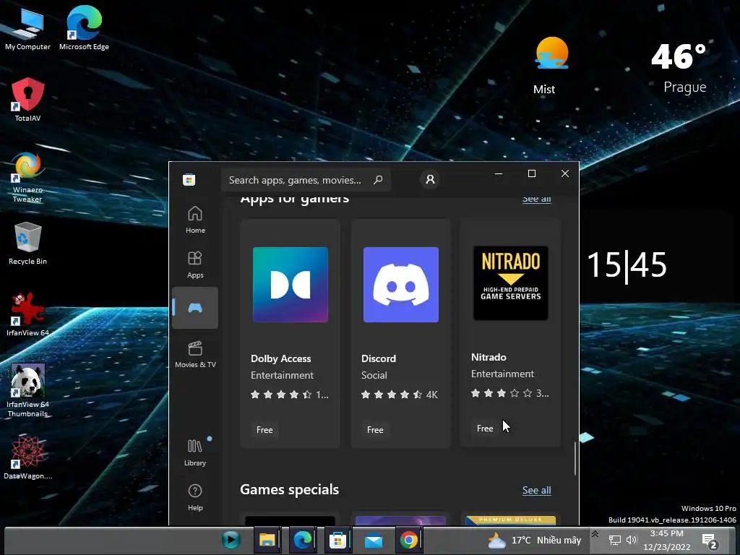Image resolution: width=740 pixels, height=555 pixels.
Task: Click the Microsoft Store logo icon
Action: pos(189,179)
